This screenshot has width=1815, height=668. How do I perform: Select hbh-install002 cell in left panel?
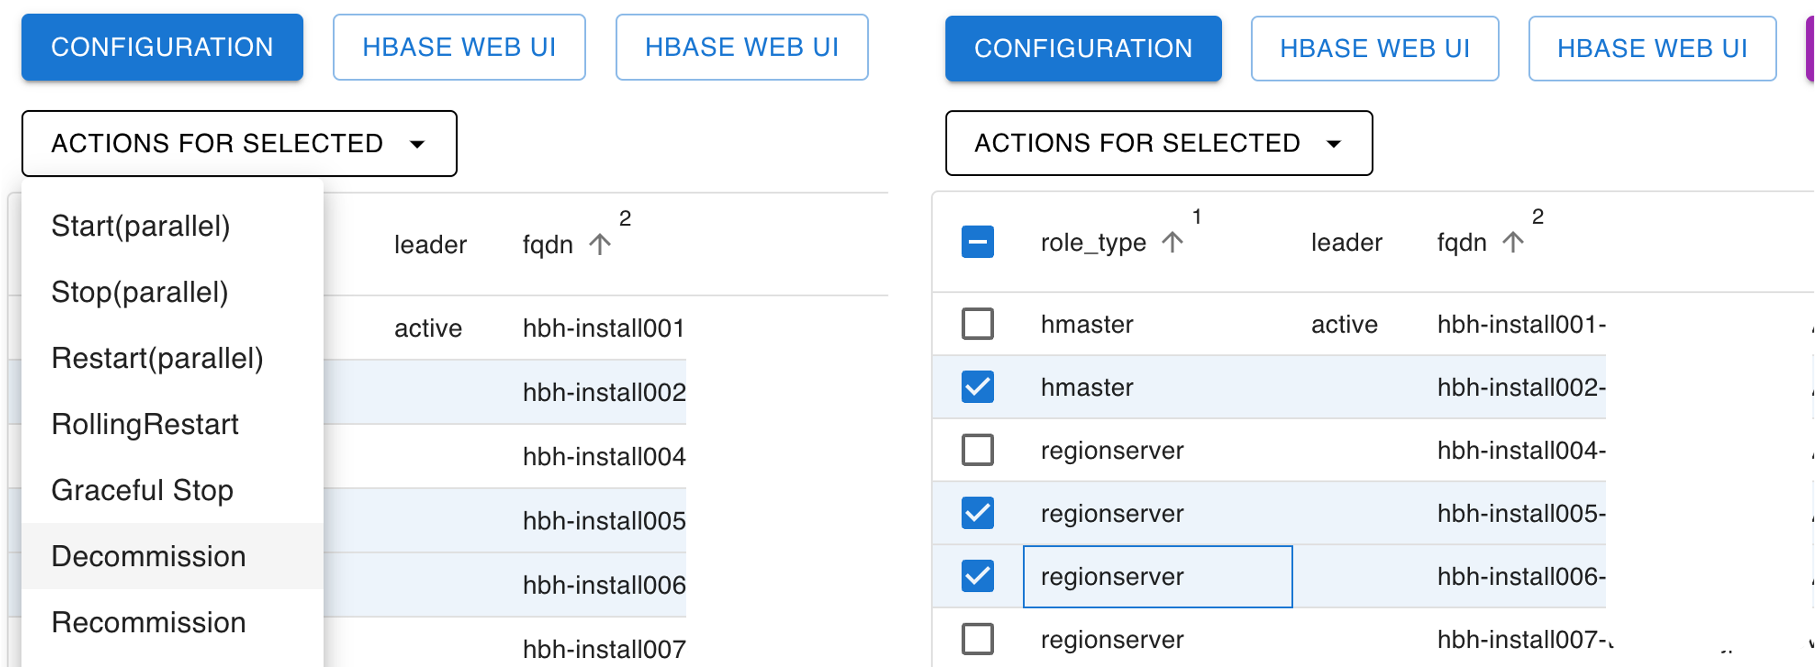[x=605, y=393]
